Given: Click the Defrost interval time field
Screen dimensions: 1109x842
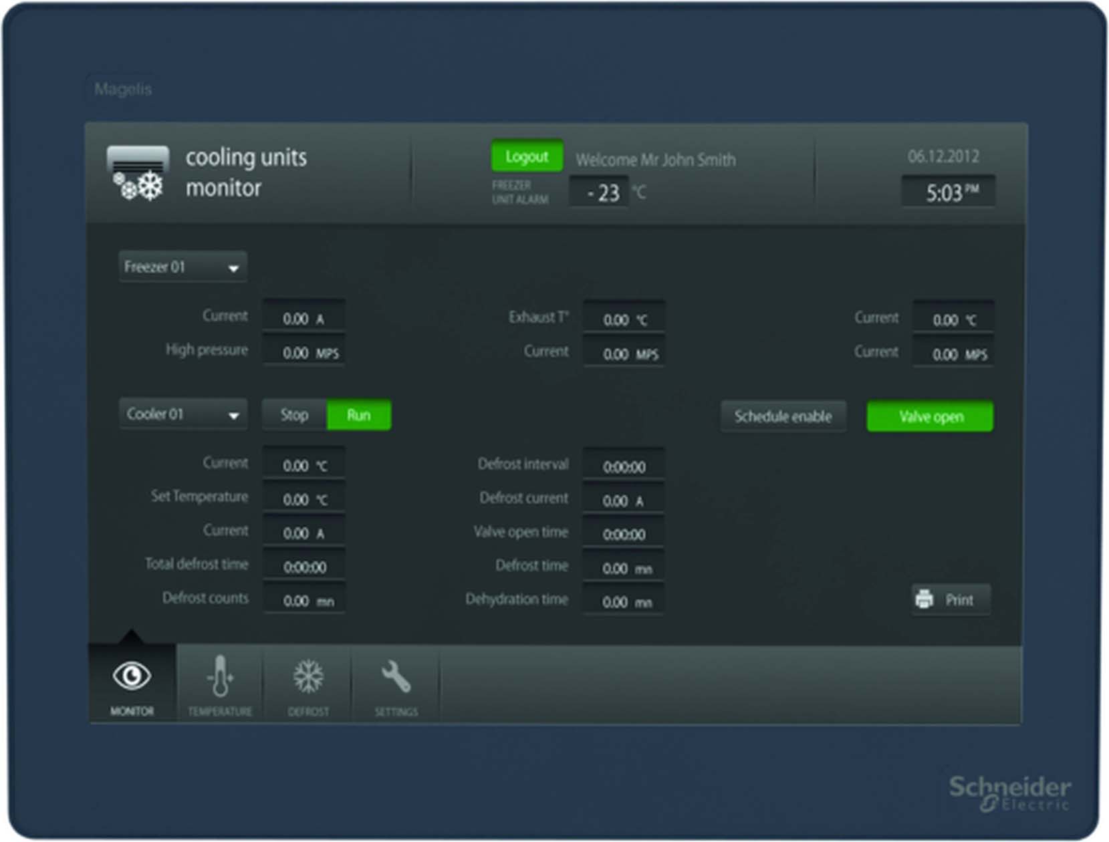Looking at the screenshot, I should [x=624, y=466].
